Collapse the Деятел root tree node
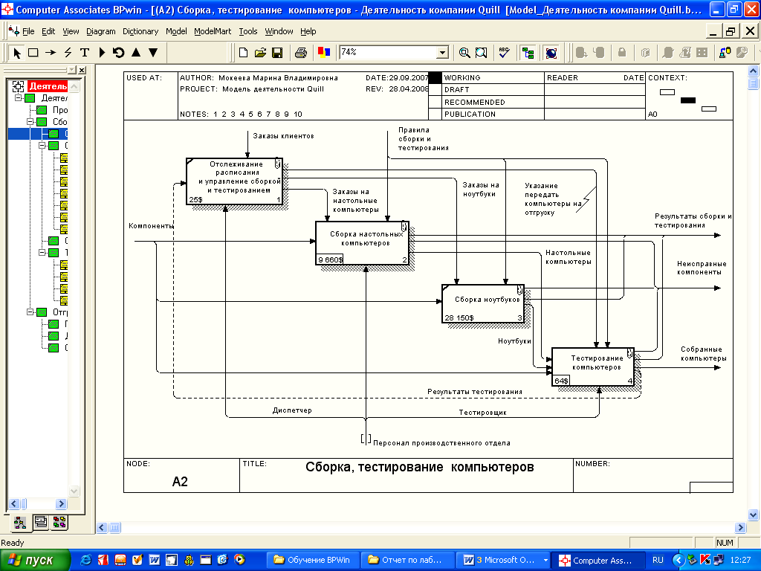The height and width of the screenshot is (571, 761). point(18,97)
